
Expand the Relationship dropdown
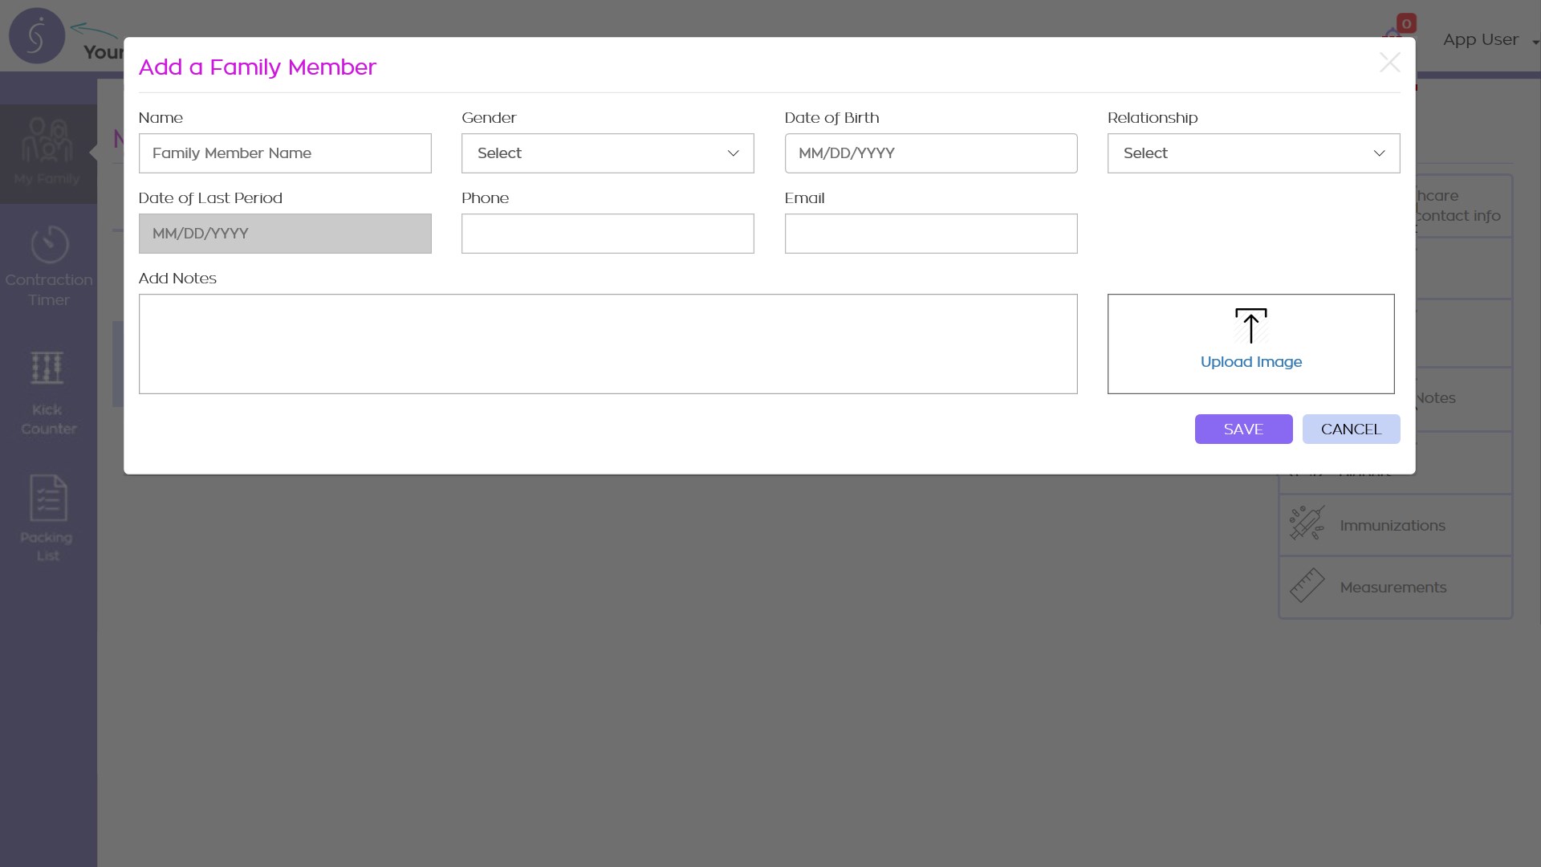point(1254,153)
